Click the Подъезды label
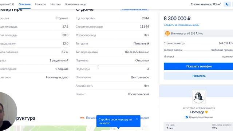The width and height of the screenshot is (233, 131). tap(83, 69)
